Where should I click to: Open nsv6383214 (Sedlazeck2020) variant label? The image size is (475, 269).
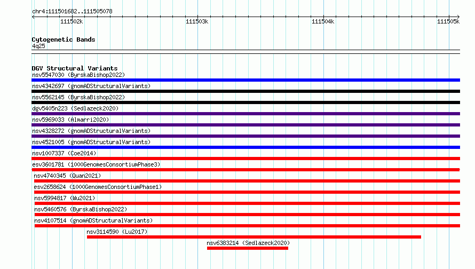[248, 243]
